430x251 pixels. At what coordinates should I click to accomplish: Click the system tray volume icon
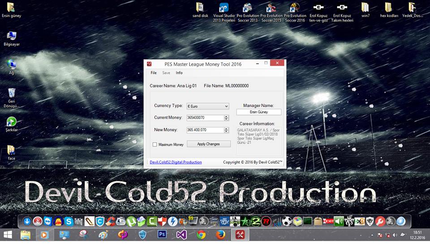[395, 235]
